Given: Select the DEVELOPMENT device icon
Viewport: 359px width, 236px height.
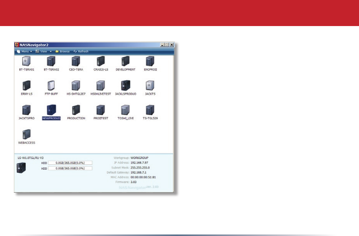Looking at the screenshot, I should coord(125,61).
